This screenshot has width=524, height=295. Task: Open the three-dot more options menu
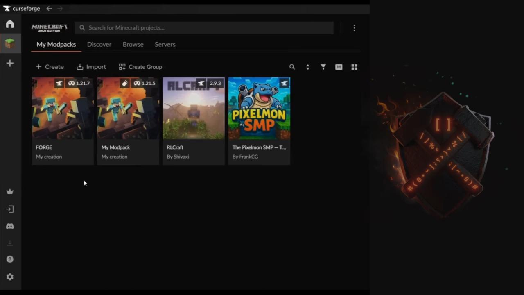tap(354, 28)
